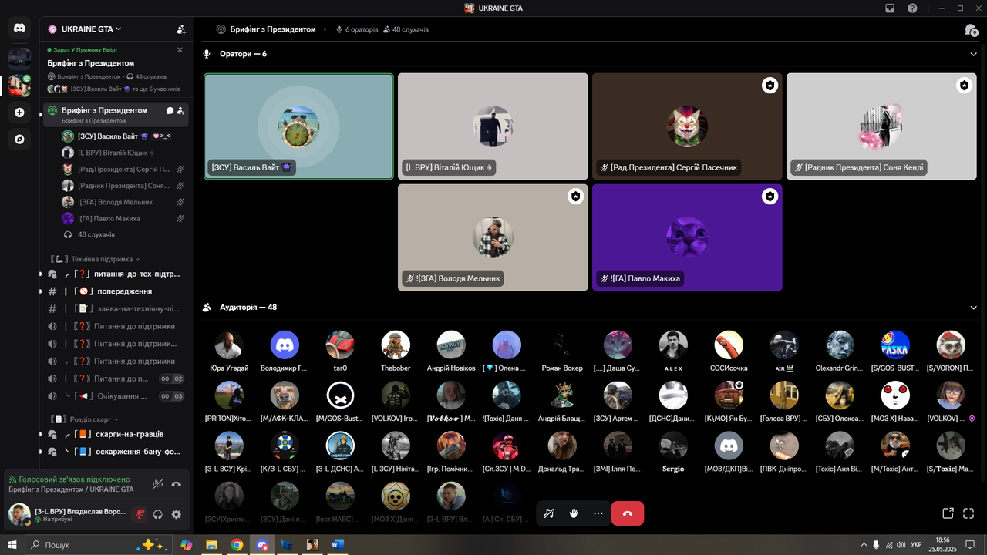The height and width of the screenshot is (555, 987).
Task: Disconnect voice via panel hang-up icon
Action: coord(177,484)
